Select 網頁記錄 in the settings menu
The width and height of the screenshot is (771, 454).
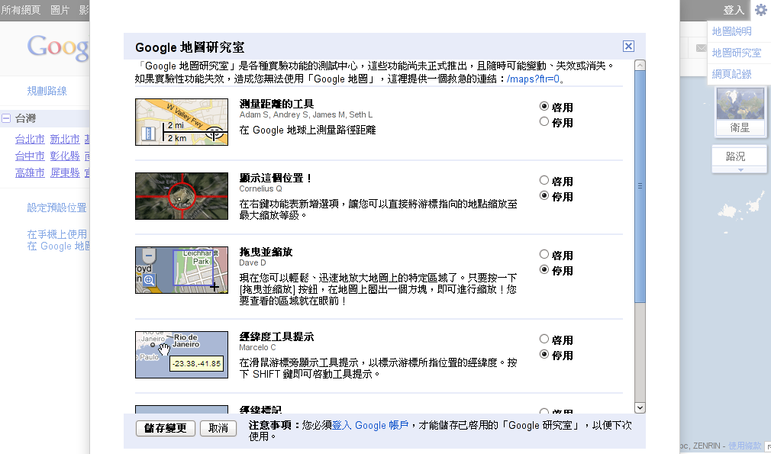coord(731,74)
